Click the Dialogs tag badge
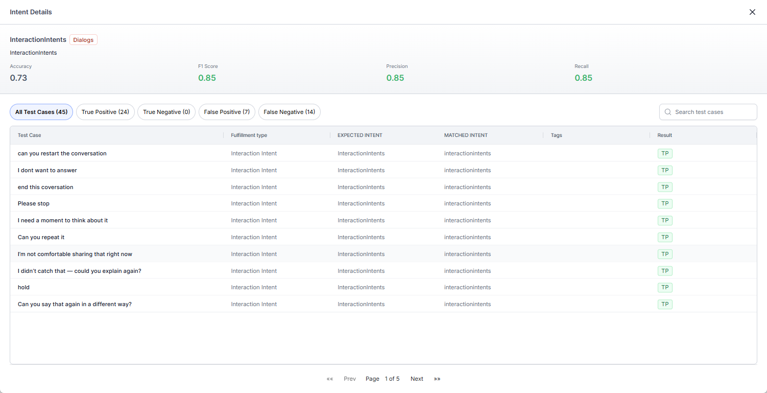Viewport: 767px width, 393px height. point(83,40)
